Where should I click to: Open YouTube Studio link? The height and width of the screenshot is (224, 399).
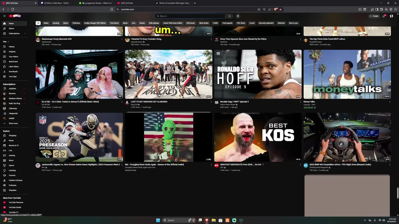click(x=15, y=208)
